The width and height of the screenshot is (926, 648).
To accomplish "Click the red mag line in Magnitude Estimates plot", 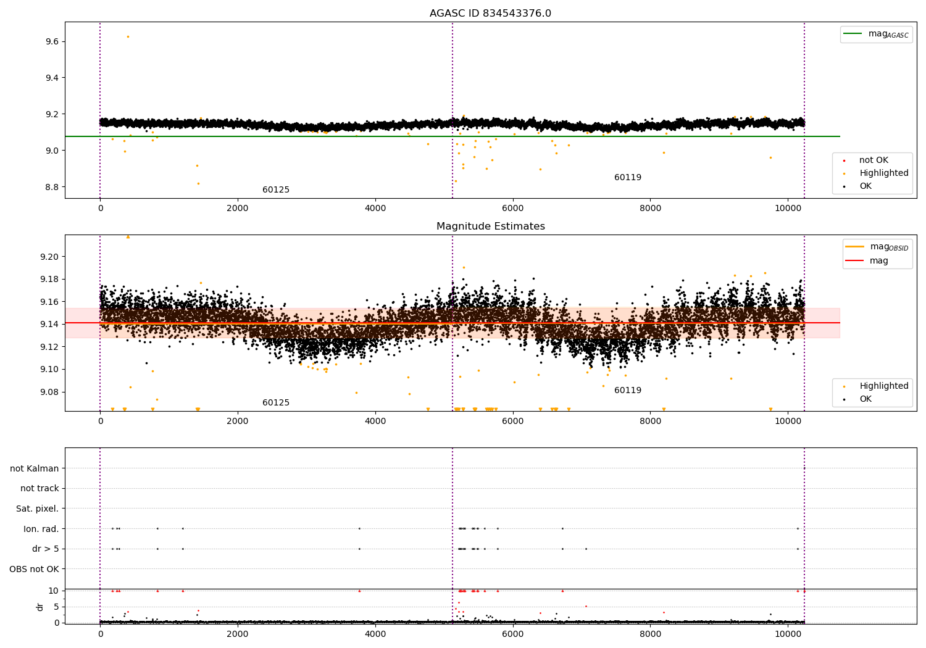I will pyautogui.click(x=452, y=323).
